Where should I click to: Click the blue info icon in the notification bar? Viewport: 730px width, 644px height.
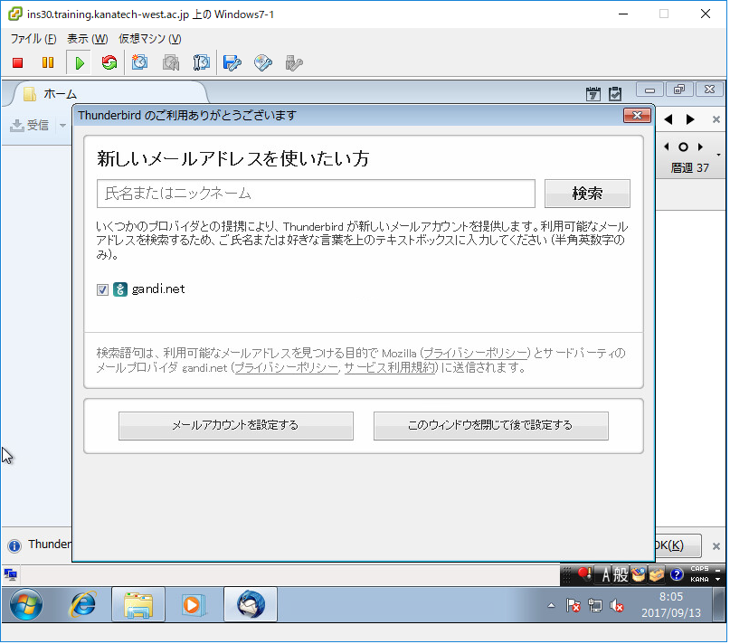tap(14, 545)
